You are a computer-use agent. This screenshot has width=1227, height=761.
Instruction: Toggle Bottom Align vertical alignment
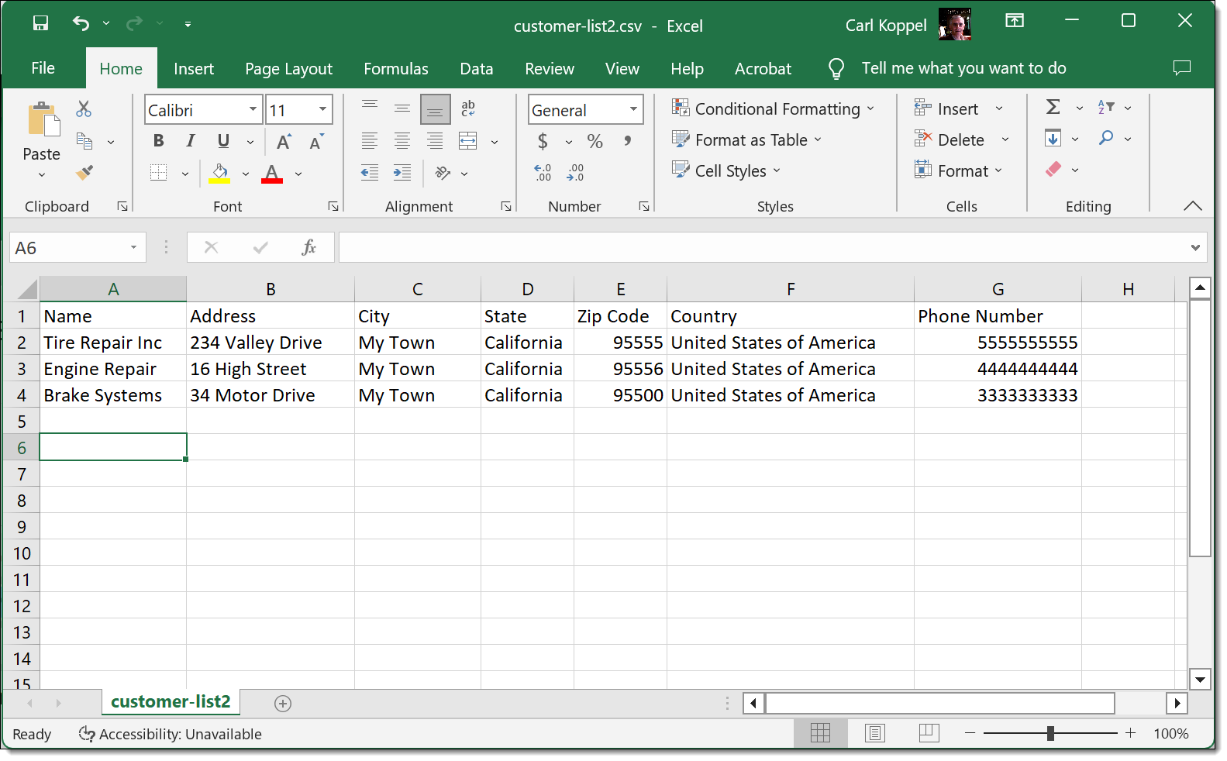coord(435,109)
